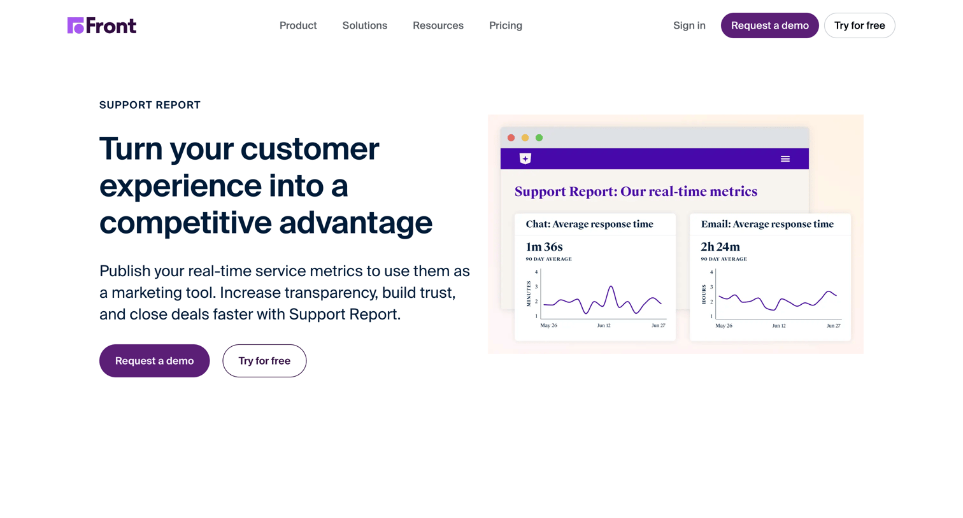963x518 pixels.
Task: Click the '1m 36s' value
Action: coord(544,247)
